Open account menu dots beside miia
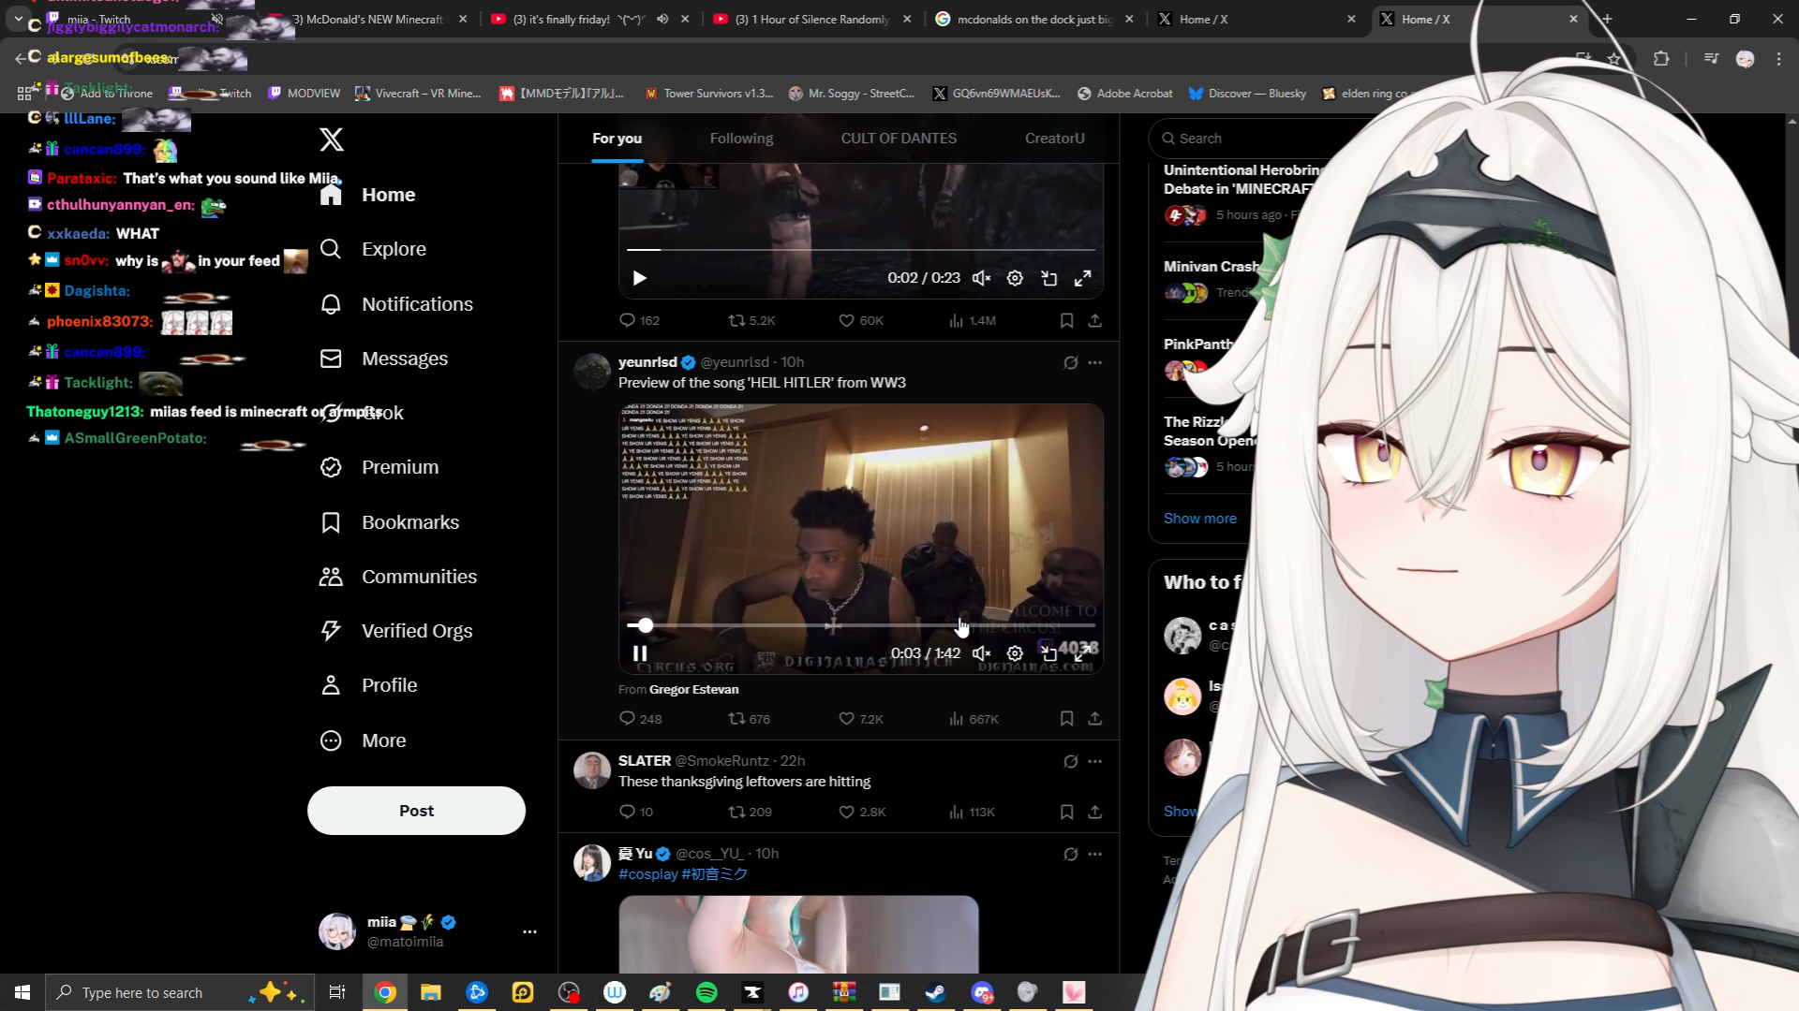The width and height of the screenshot is (1799, 1011). [529, 931]
